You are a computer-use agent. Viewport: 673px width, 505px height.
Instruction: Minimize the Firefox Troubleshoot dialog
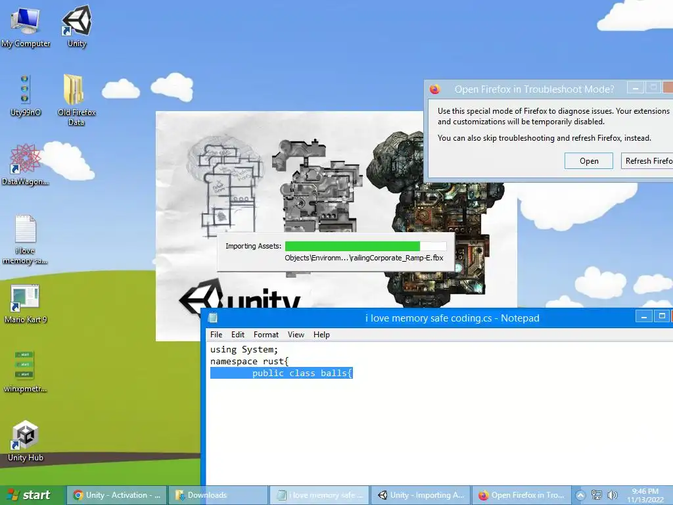636,88
